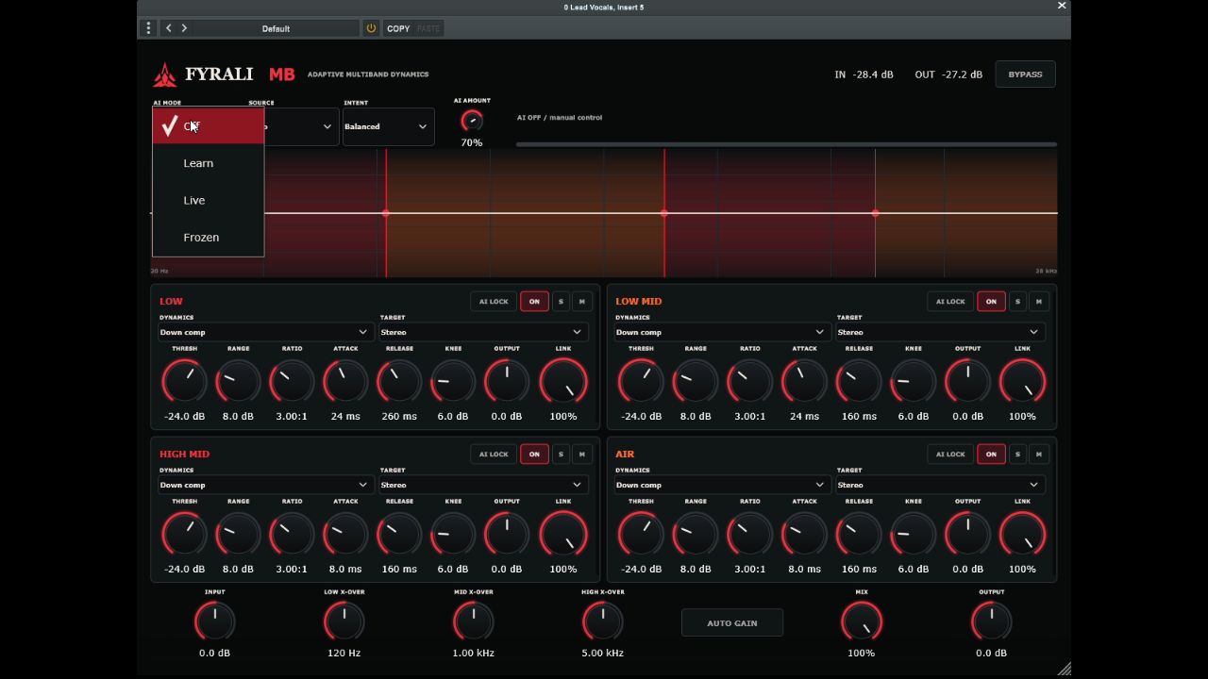Image resolution: width=1208 pixels, height=679 pixels.
Task: Go to the next preset
Action: [184, 28]
